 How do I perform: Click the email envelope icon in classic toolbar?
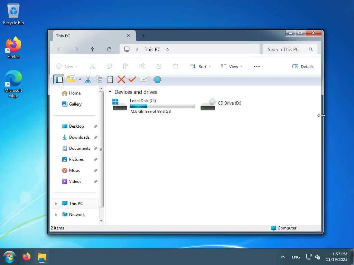143,79
